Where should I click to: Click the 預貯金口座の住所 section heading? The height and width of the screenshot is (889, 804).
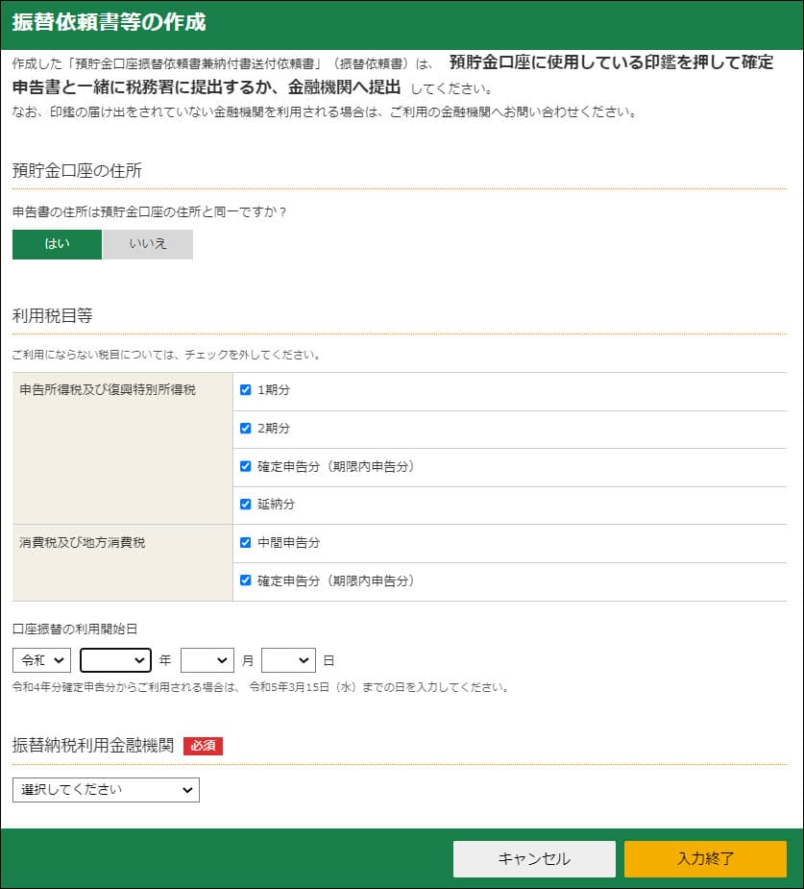pos(77,171)
